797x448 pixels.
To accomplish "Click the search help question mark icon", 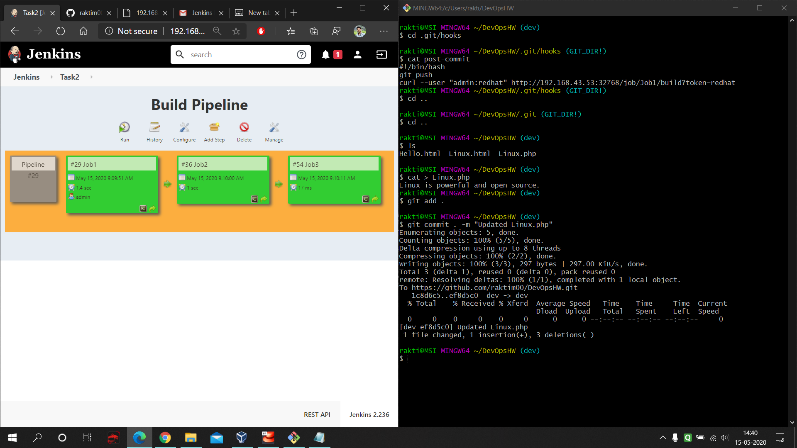I will pyautogui.click(x=301, y=55).
